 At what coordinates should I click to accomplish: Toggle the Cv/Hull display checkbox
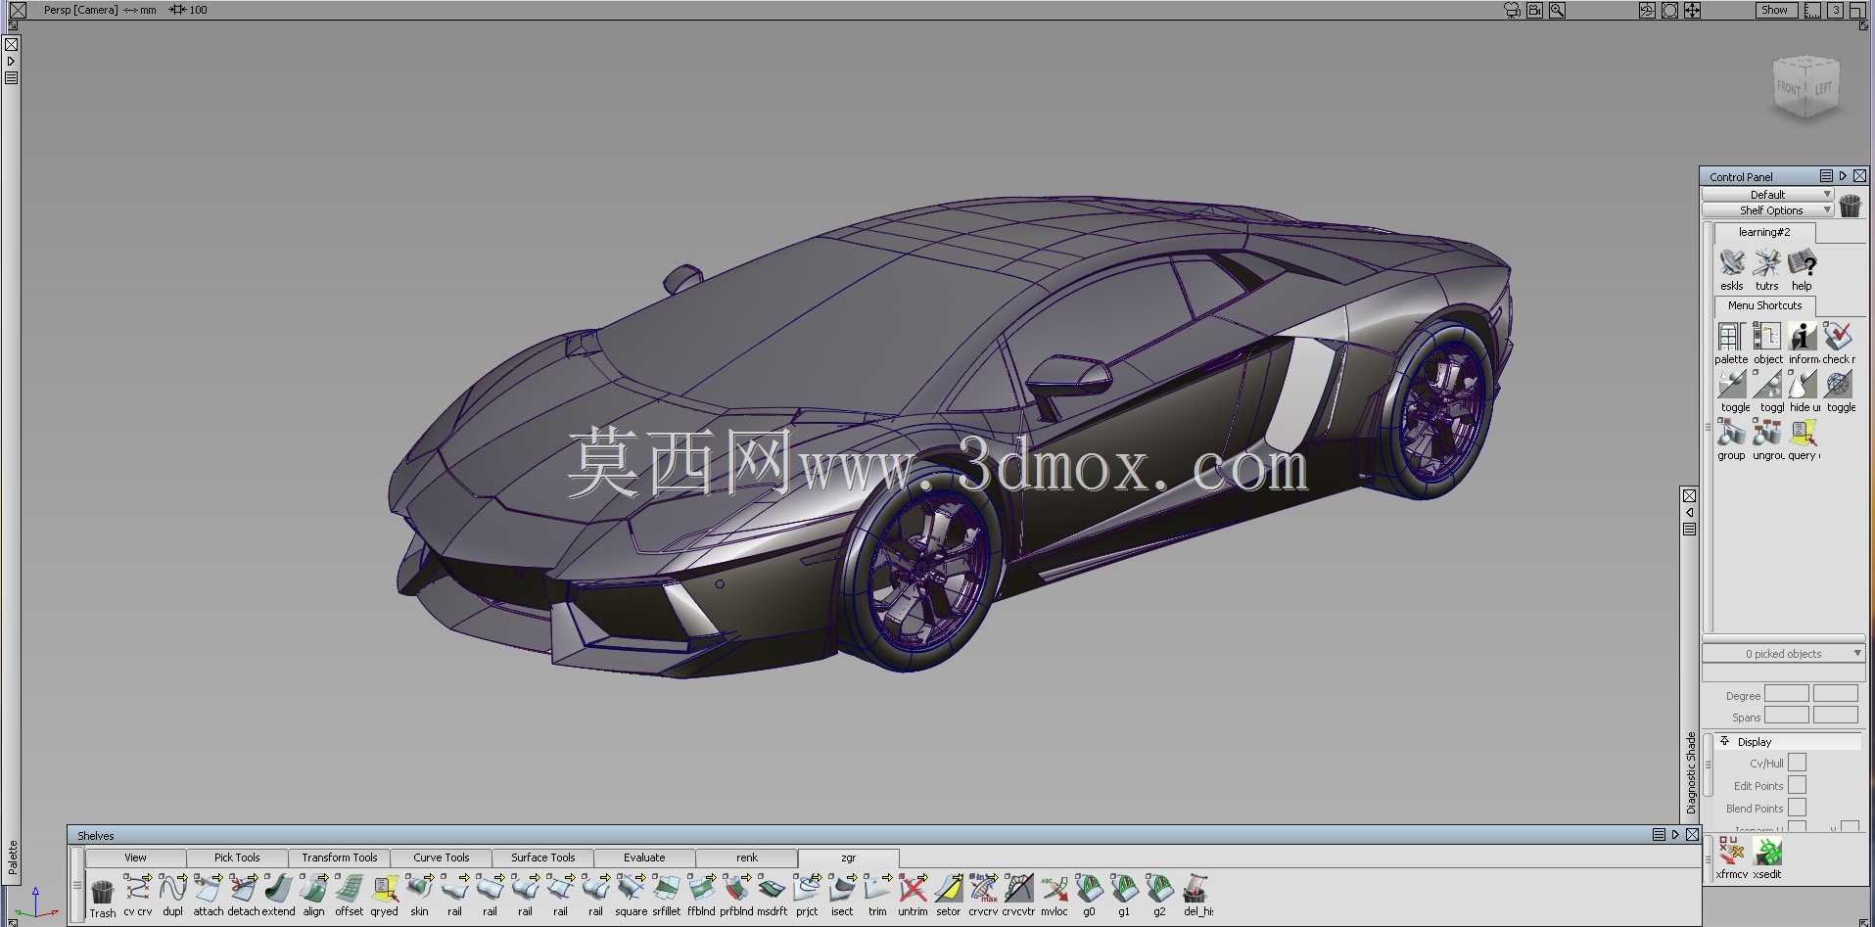(x=1797, y=763)
